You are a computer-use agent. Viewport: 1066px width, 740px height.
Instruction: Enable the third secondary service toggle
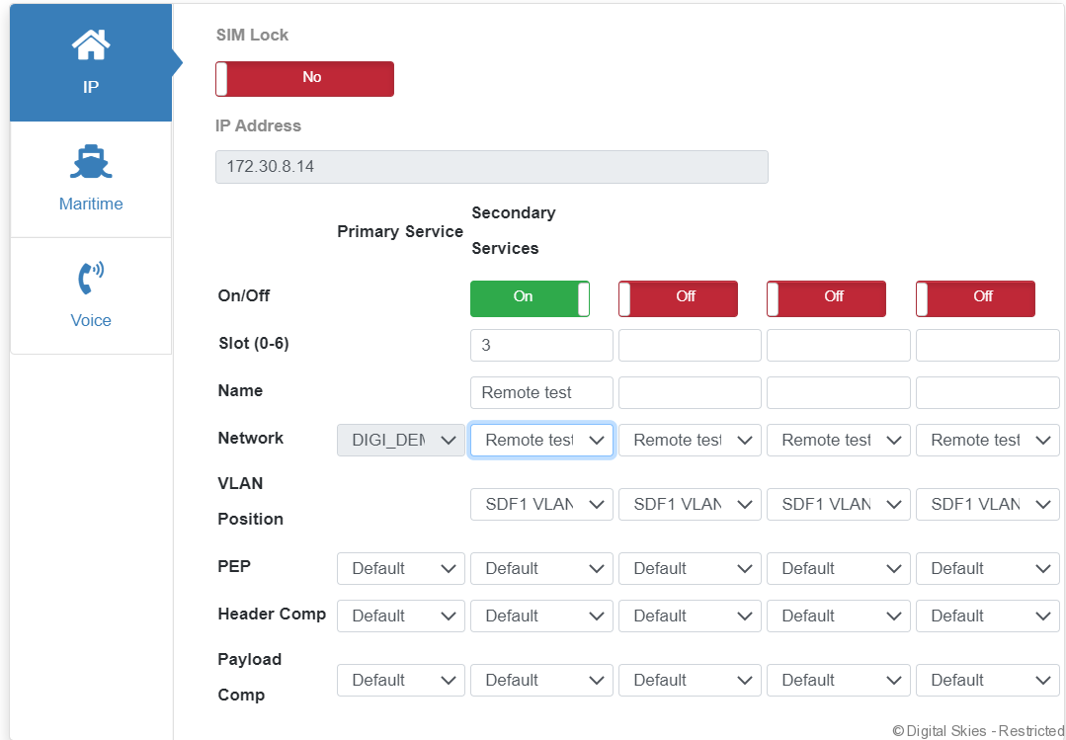coord(826,297)
